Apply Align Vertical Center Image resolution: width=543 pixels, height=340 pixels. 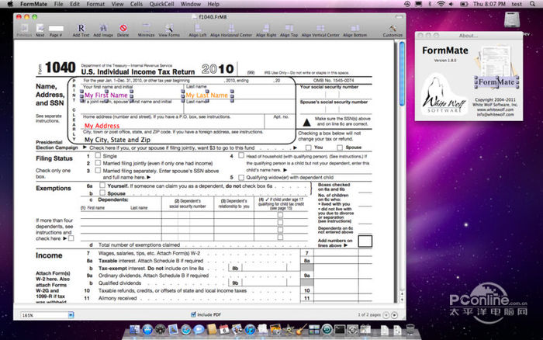point(320,30)
